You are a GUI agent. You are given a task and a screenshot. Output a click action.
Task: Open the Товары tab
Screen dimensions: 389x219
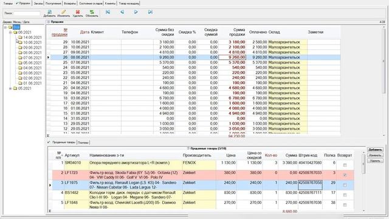pos(8,4)
